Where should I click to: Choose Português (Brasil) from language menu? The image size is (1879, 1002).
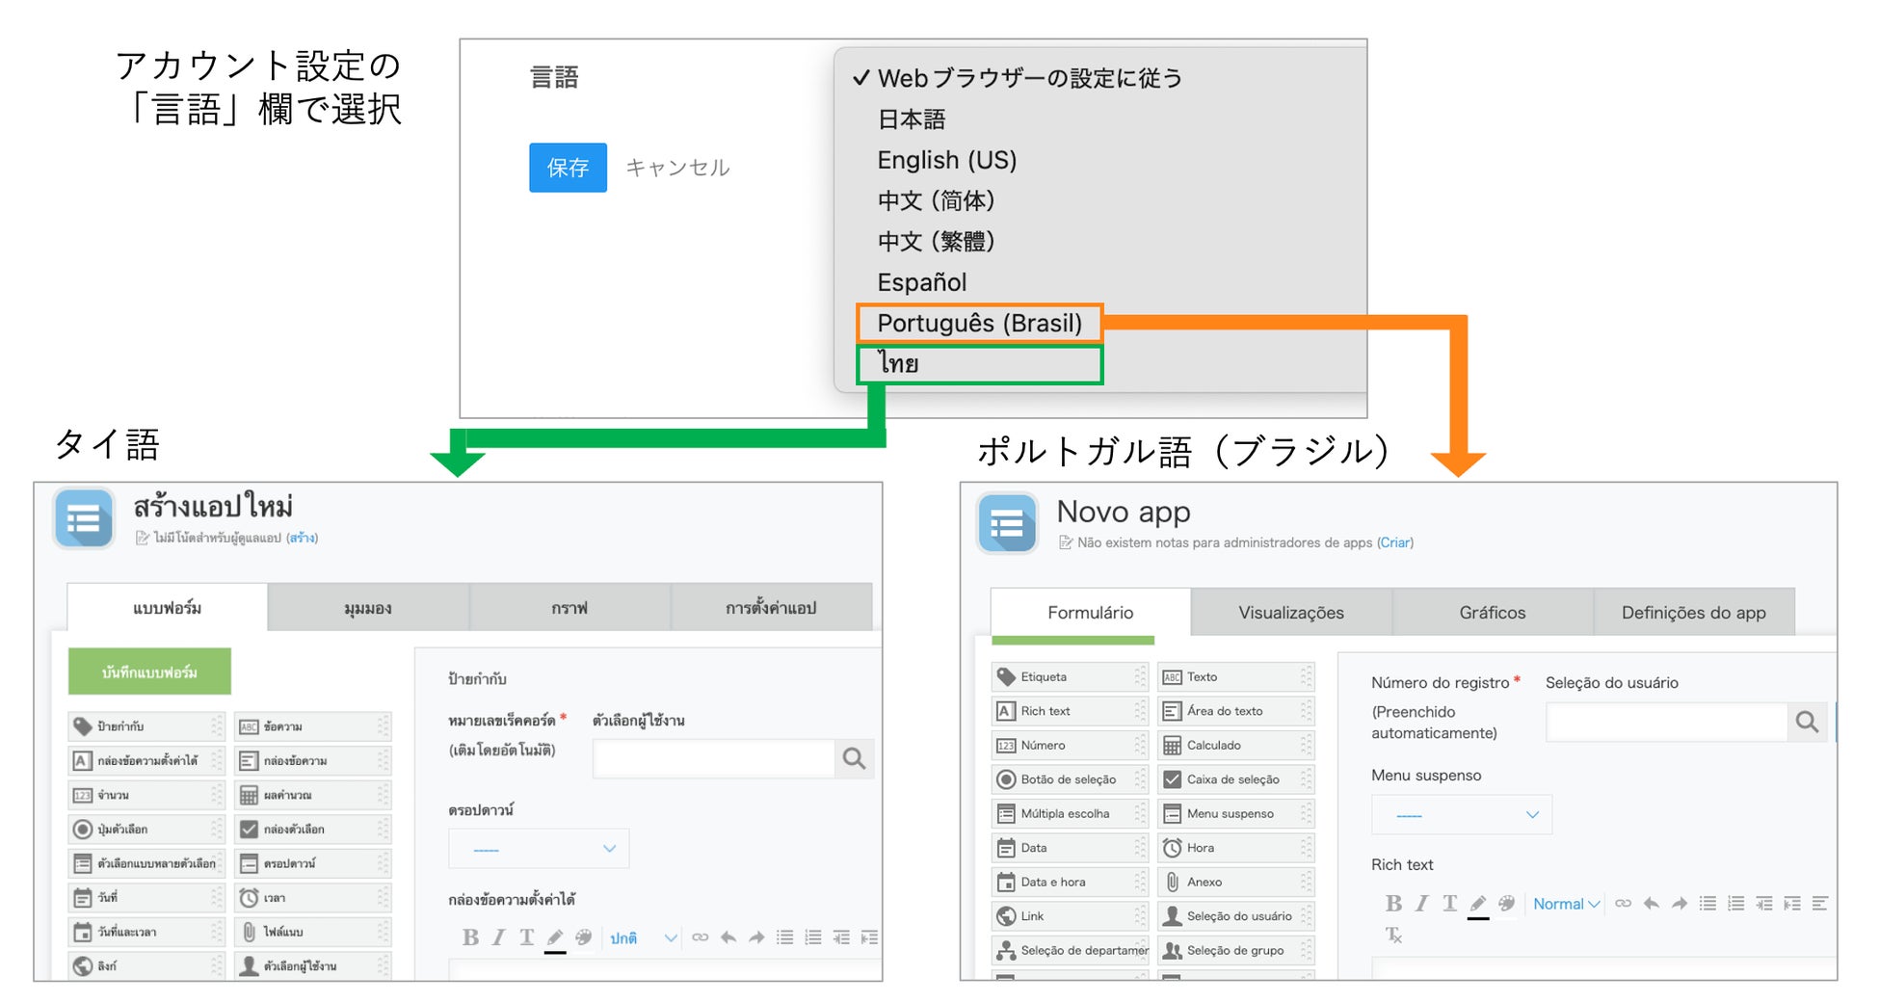[x=979, y=323]
